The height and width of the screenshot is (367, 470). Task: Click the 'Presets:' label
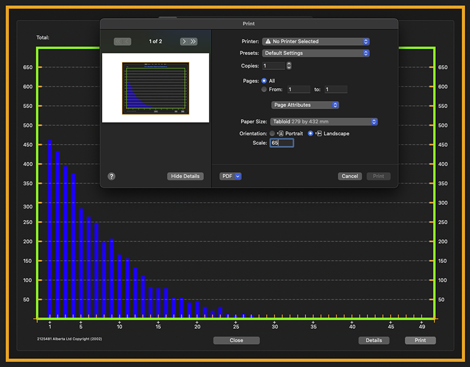click(x=249, y=53)
